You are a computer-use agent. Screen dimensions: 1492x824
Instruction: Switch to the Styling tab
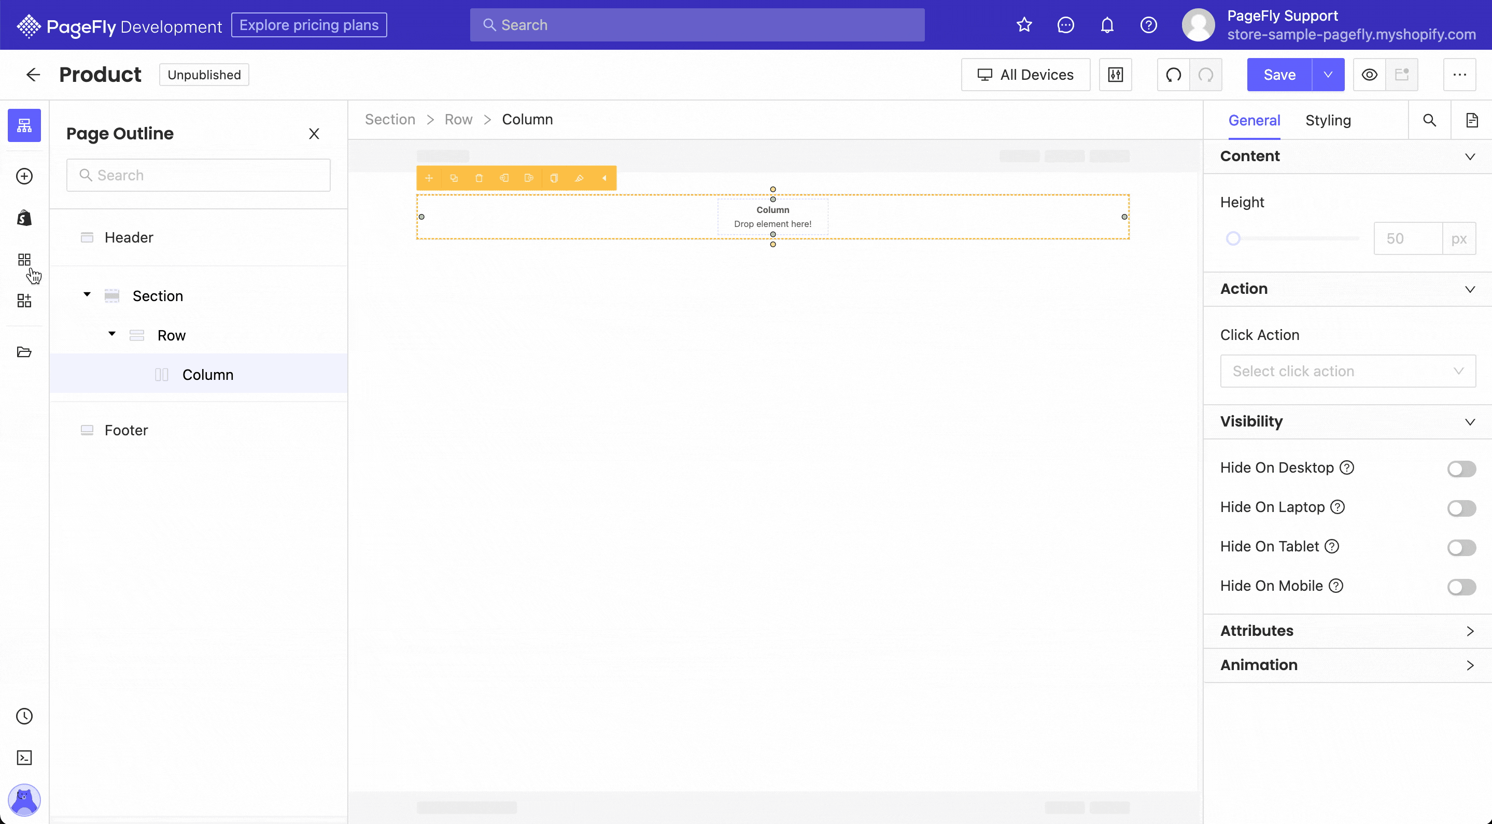(1328, 120)
